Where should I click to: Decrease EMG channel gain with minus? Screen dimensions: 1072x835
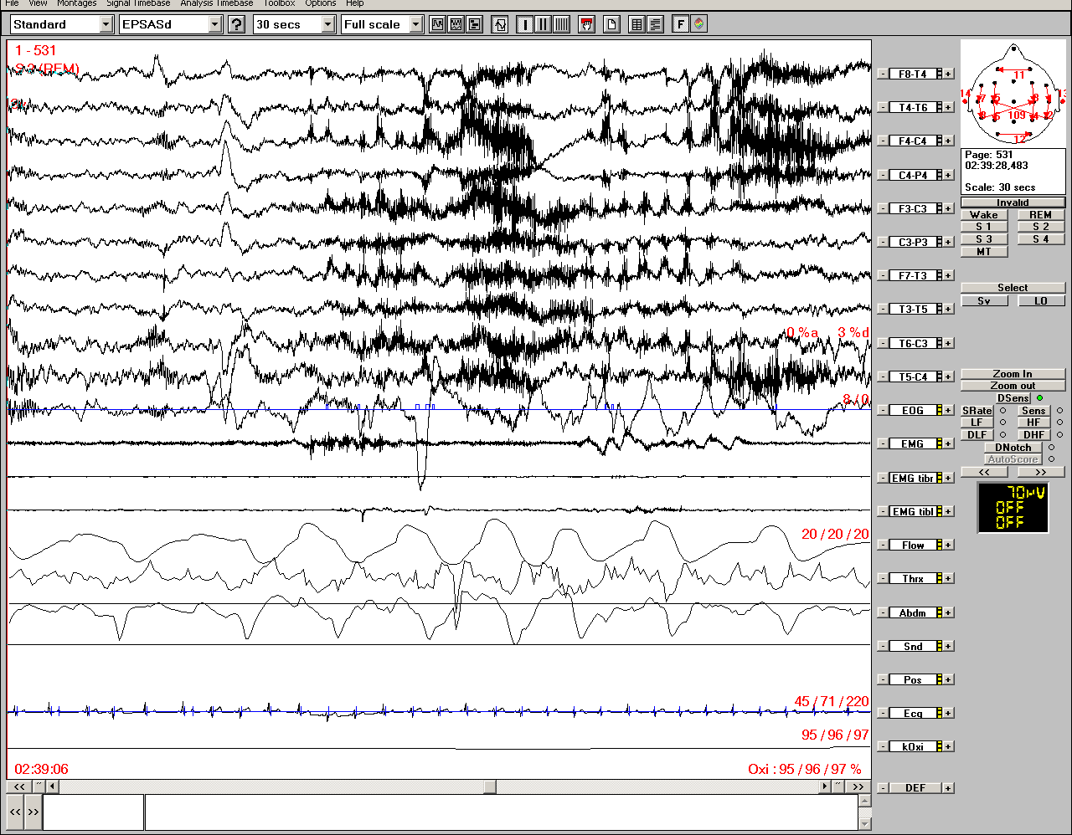click(x=882, y=444)
